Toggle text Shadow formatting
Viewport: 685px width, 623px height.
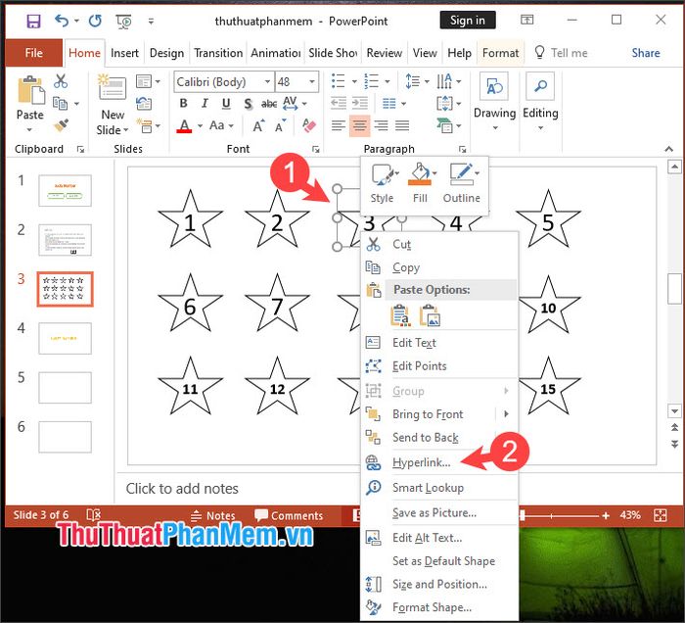coord(249,104)
